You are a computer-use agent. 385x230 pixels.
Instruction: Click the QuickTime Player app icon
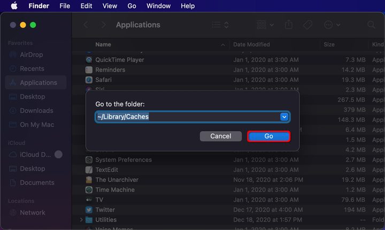pyautogui.click(x=89, y=60)
